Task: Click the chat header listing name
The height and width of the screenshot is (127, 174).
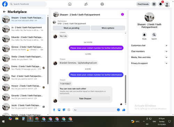Action: [80, 15]
